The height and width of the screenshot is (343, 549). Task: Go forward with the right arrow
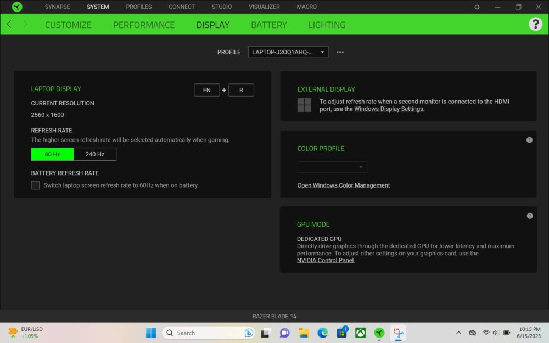pyautogui.click(x=25, y=24)
